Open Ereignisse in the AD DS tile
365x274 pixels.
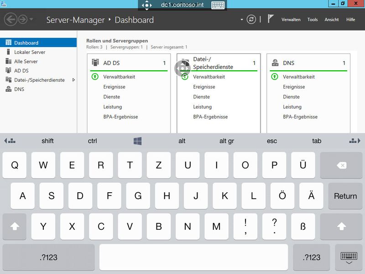pos(115,87)
